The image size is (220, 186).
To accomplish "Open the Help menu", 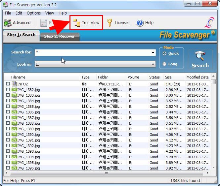I will (63, 13).
